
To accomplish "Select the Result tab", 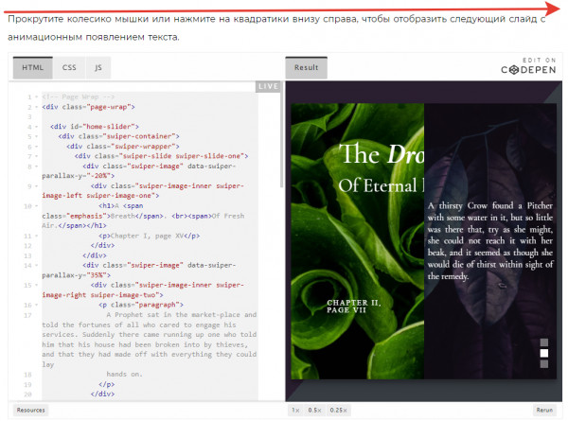I will tap(306, 68).
